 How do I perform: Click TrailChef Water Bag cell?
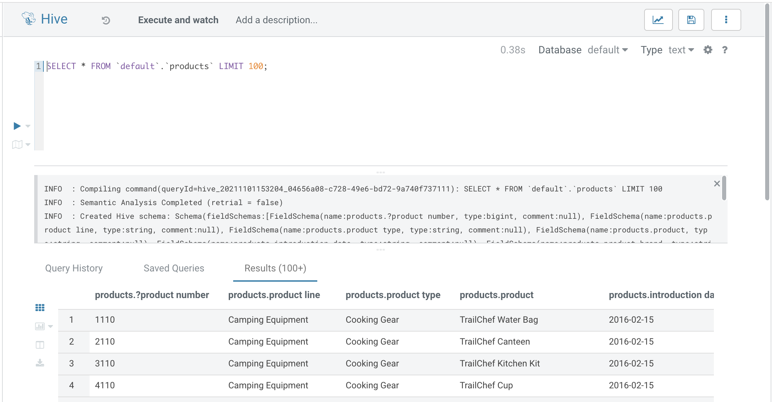point(499,320)
